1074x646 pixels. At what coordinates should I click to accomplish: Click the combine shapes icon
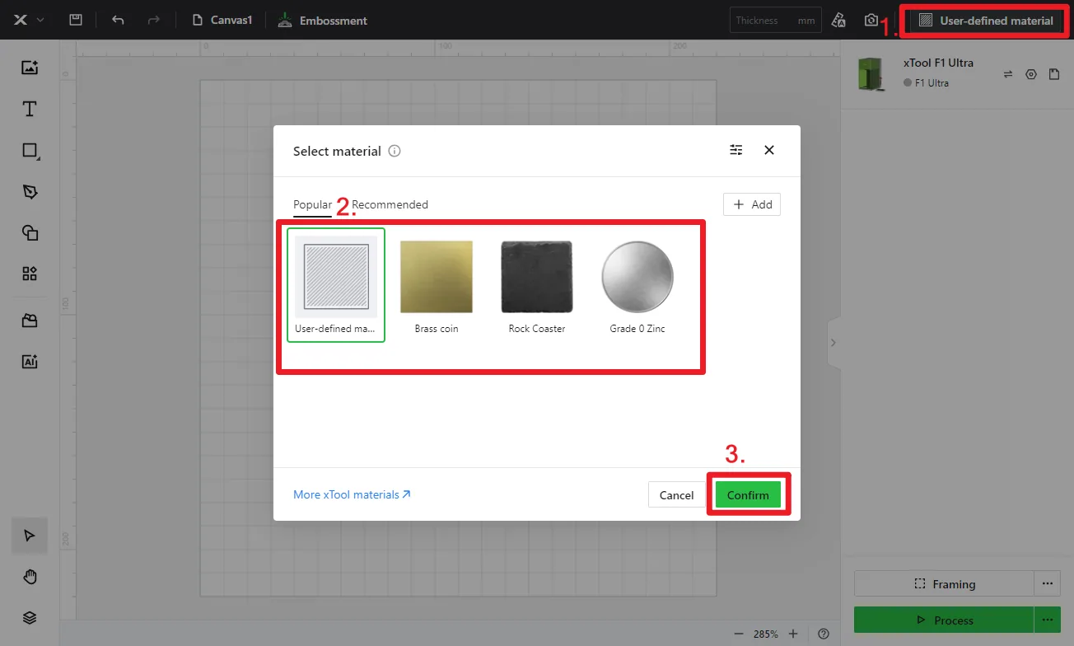pyautogui.click(x=30, y=232)
